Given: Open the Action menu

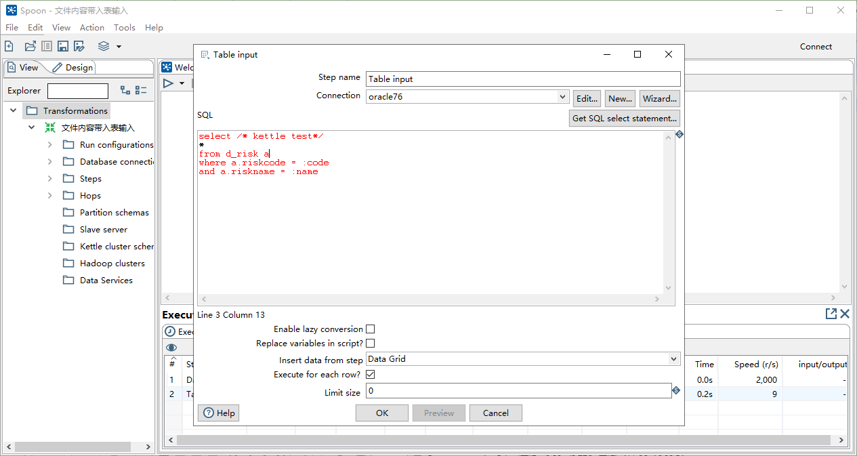Looking at the screenshot, I should click(x=92, y=28).
